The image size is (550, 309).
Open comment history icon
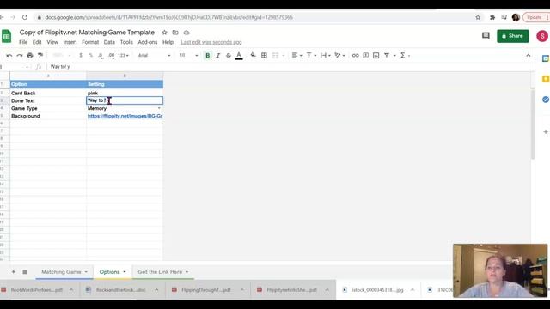tap(486, 36)
